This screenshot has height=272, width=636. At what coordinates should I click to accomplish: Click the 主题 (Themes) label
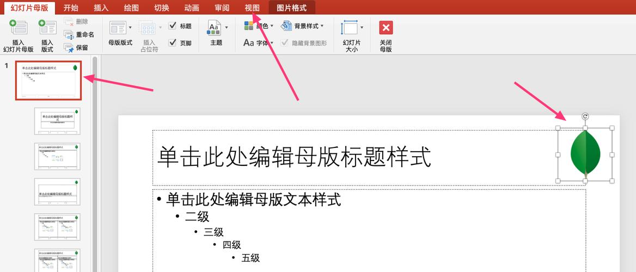(x=216, y=42)
